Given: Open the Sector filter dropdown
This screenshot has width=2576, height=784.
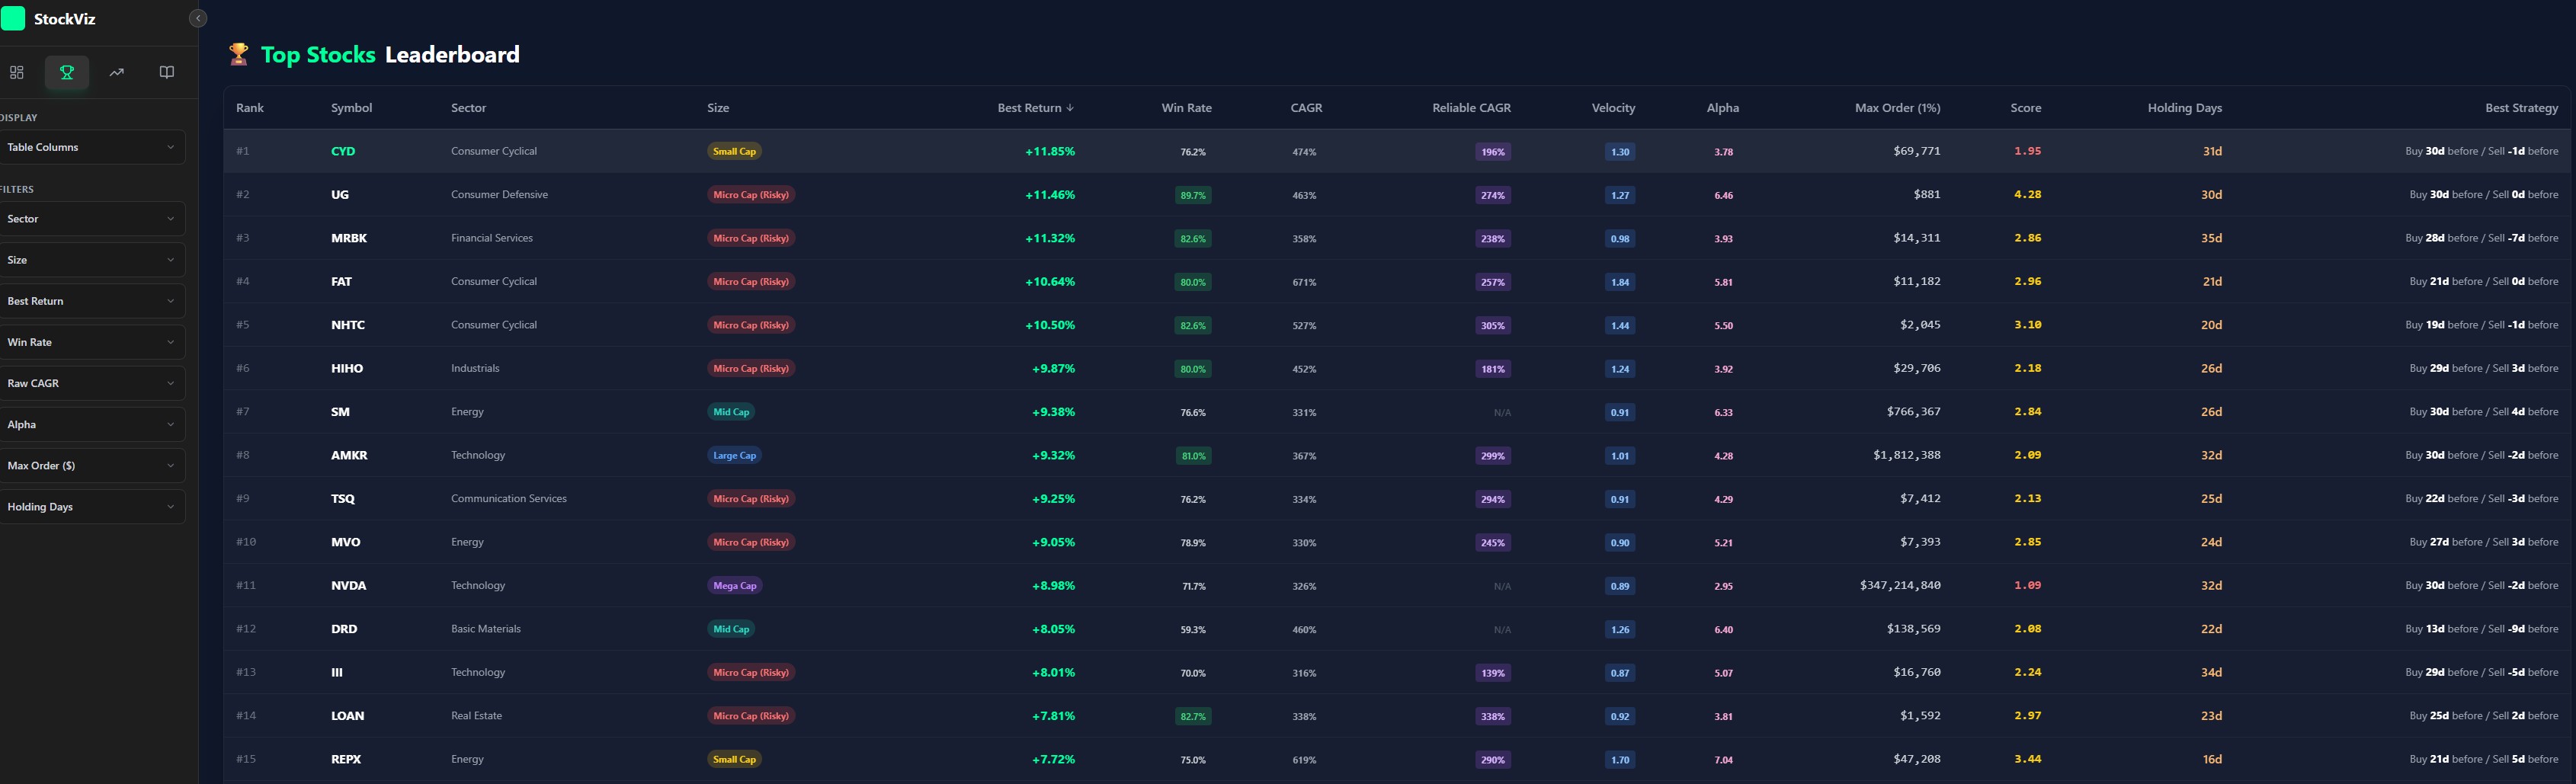Looking at the screenshot, I should 91,219.
